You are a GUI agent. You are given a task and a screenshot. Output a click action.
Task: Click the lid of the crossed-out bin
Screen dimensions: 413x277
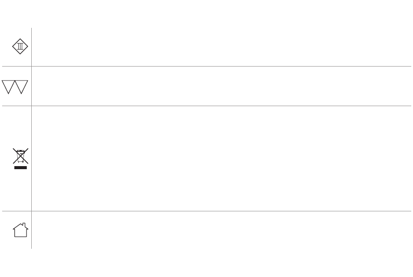[20, 151]
